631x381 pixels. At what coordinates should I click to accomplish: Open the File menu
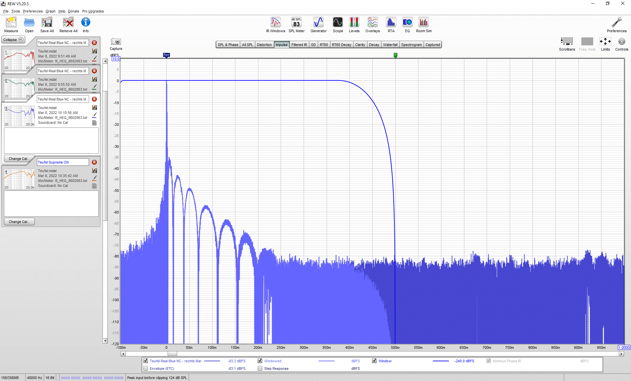pos(6,11)
